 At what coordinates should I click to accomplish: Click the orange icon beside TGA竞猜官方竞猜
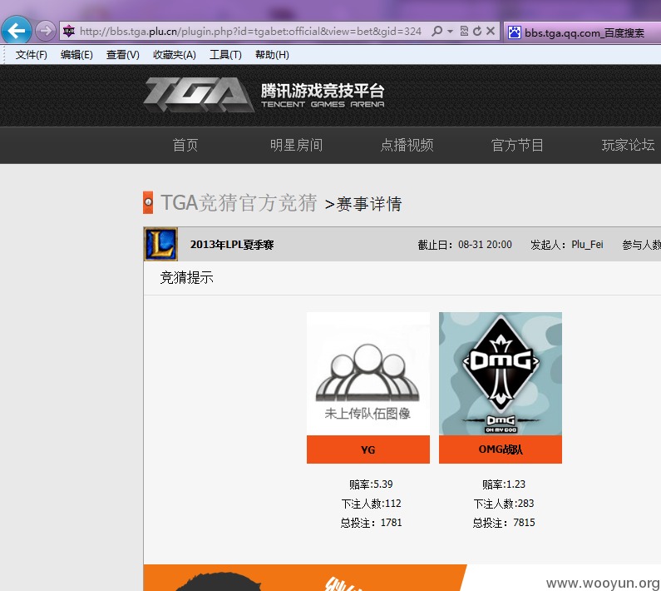tap(148, 202)
